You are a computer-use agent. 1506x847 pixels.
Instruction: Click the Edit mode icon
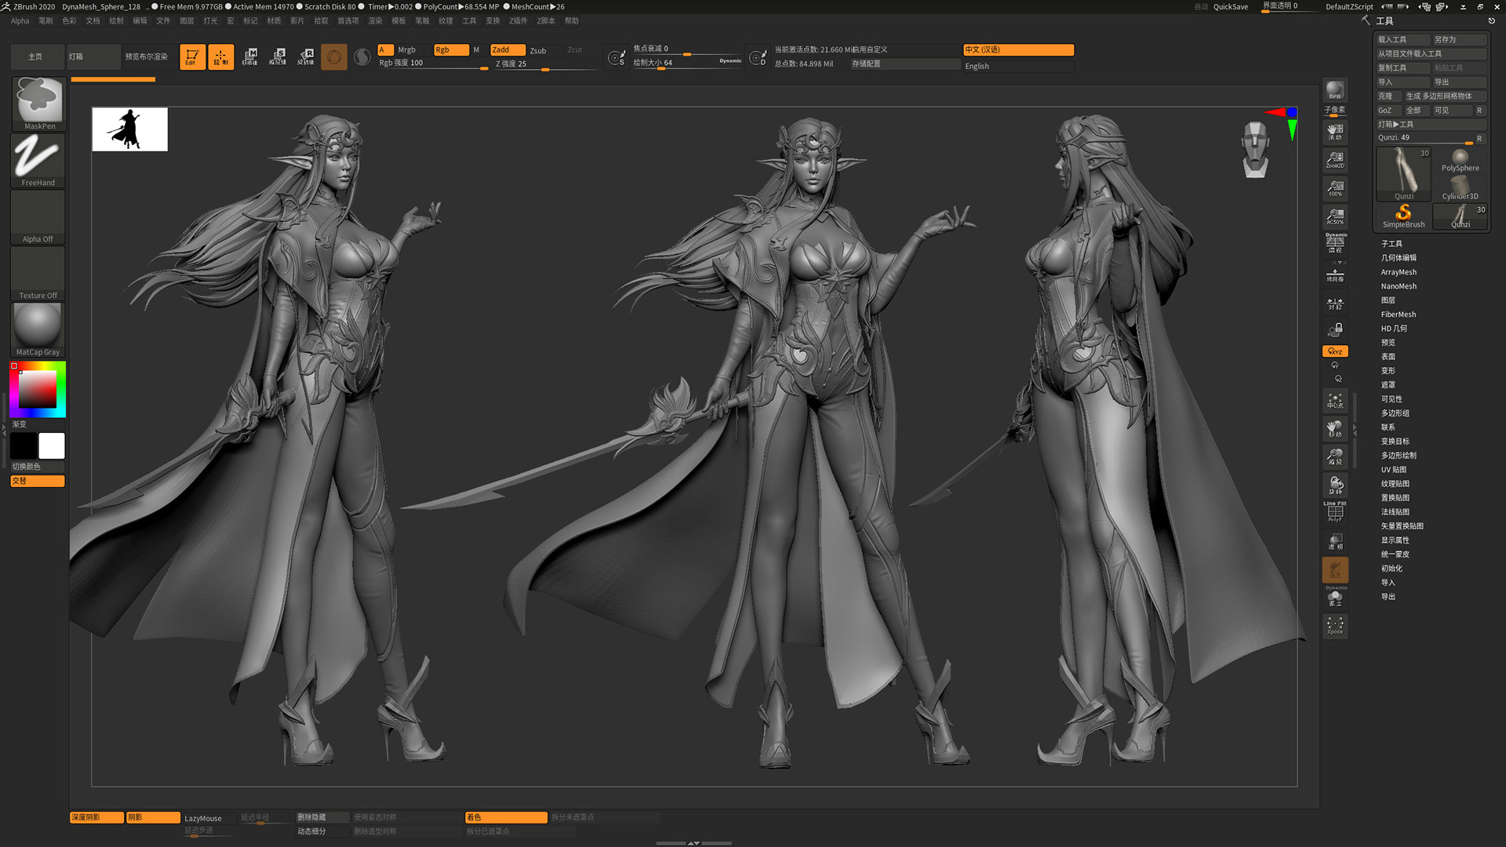click(192, 57)
